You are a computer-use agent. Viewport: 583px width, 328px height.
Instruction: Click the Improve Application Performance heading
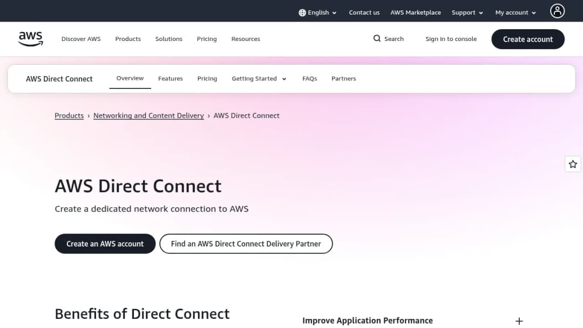click(368, 320)
